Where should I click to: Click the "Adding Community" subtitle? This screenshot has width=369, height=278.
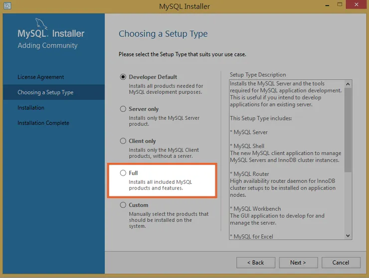click(47, 45)
